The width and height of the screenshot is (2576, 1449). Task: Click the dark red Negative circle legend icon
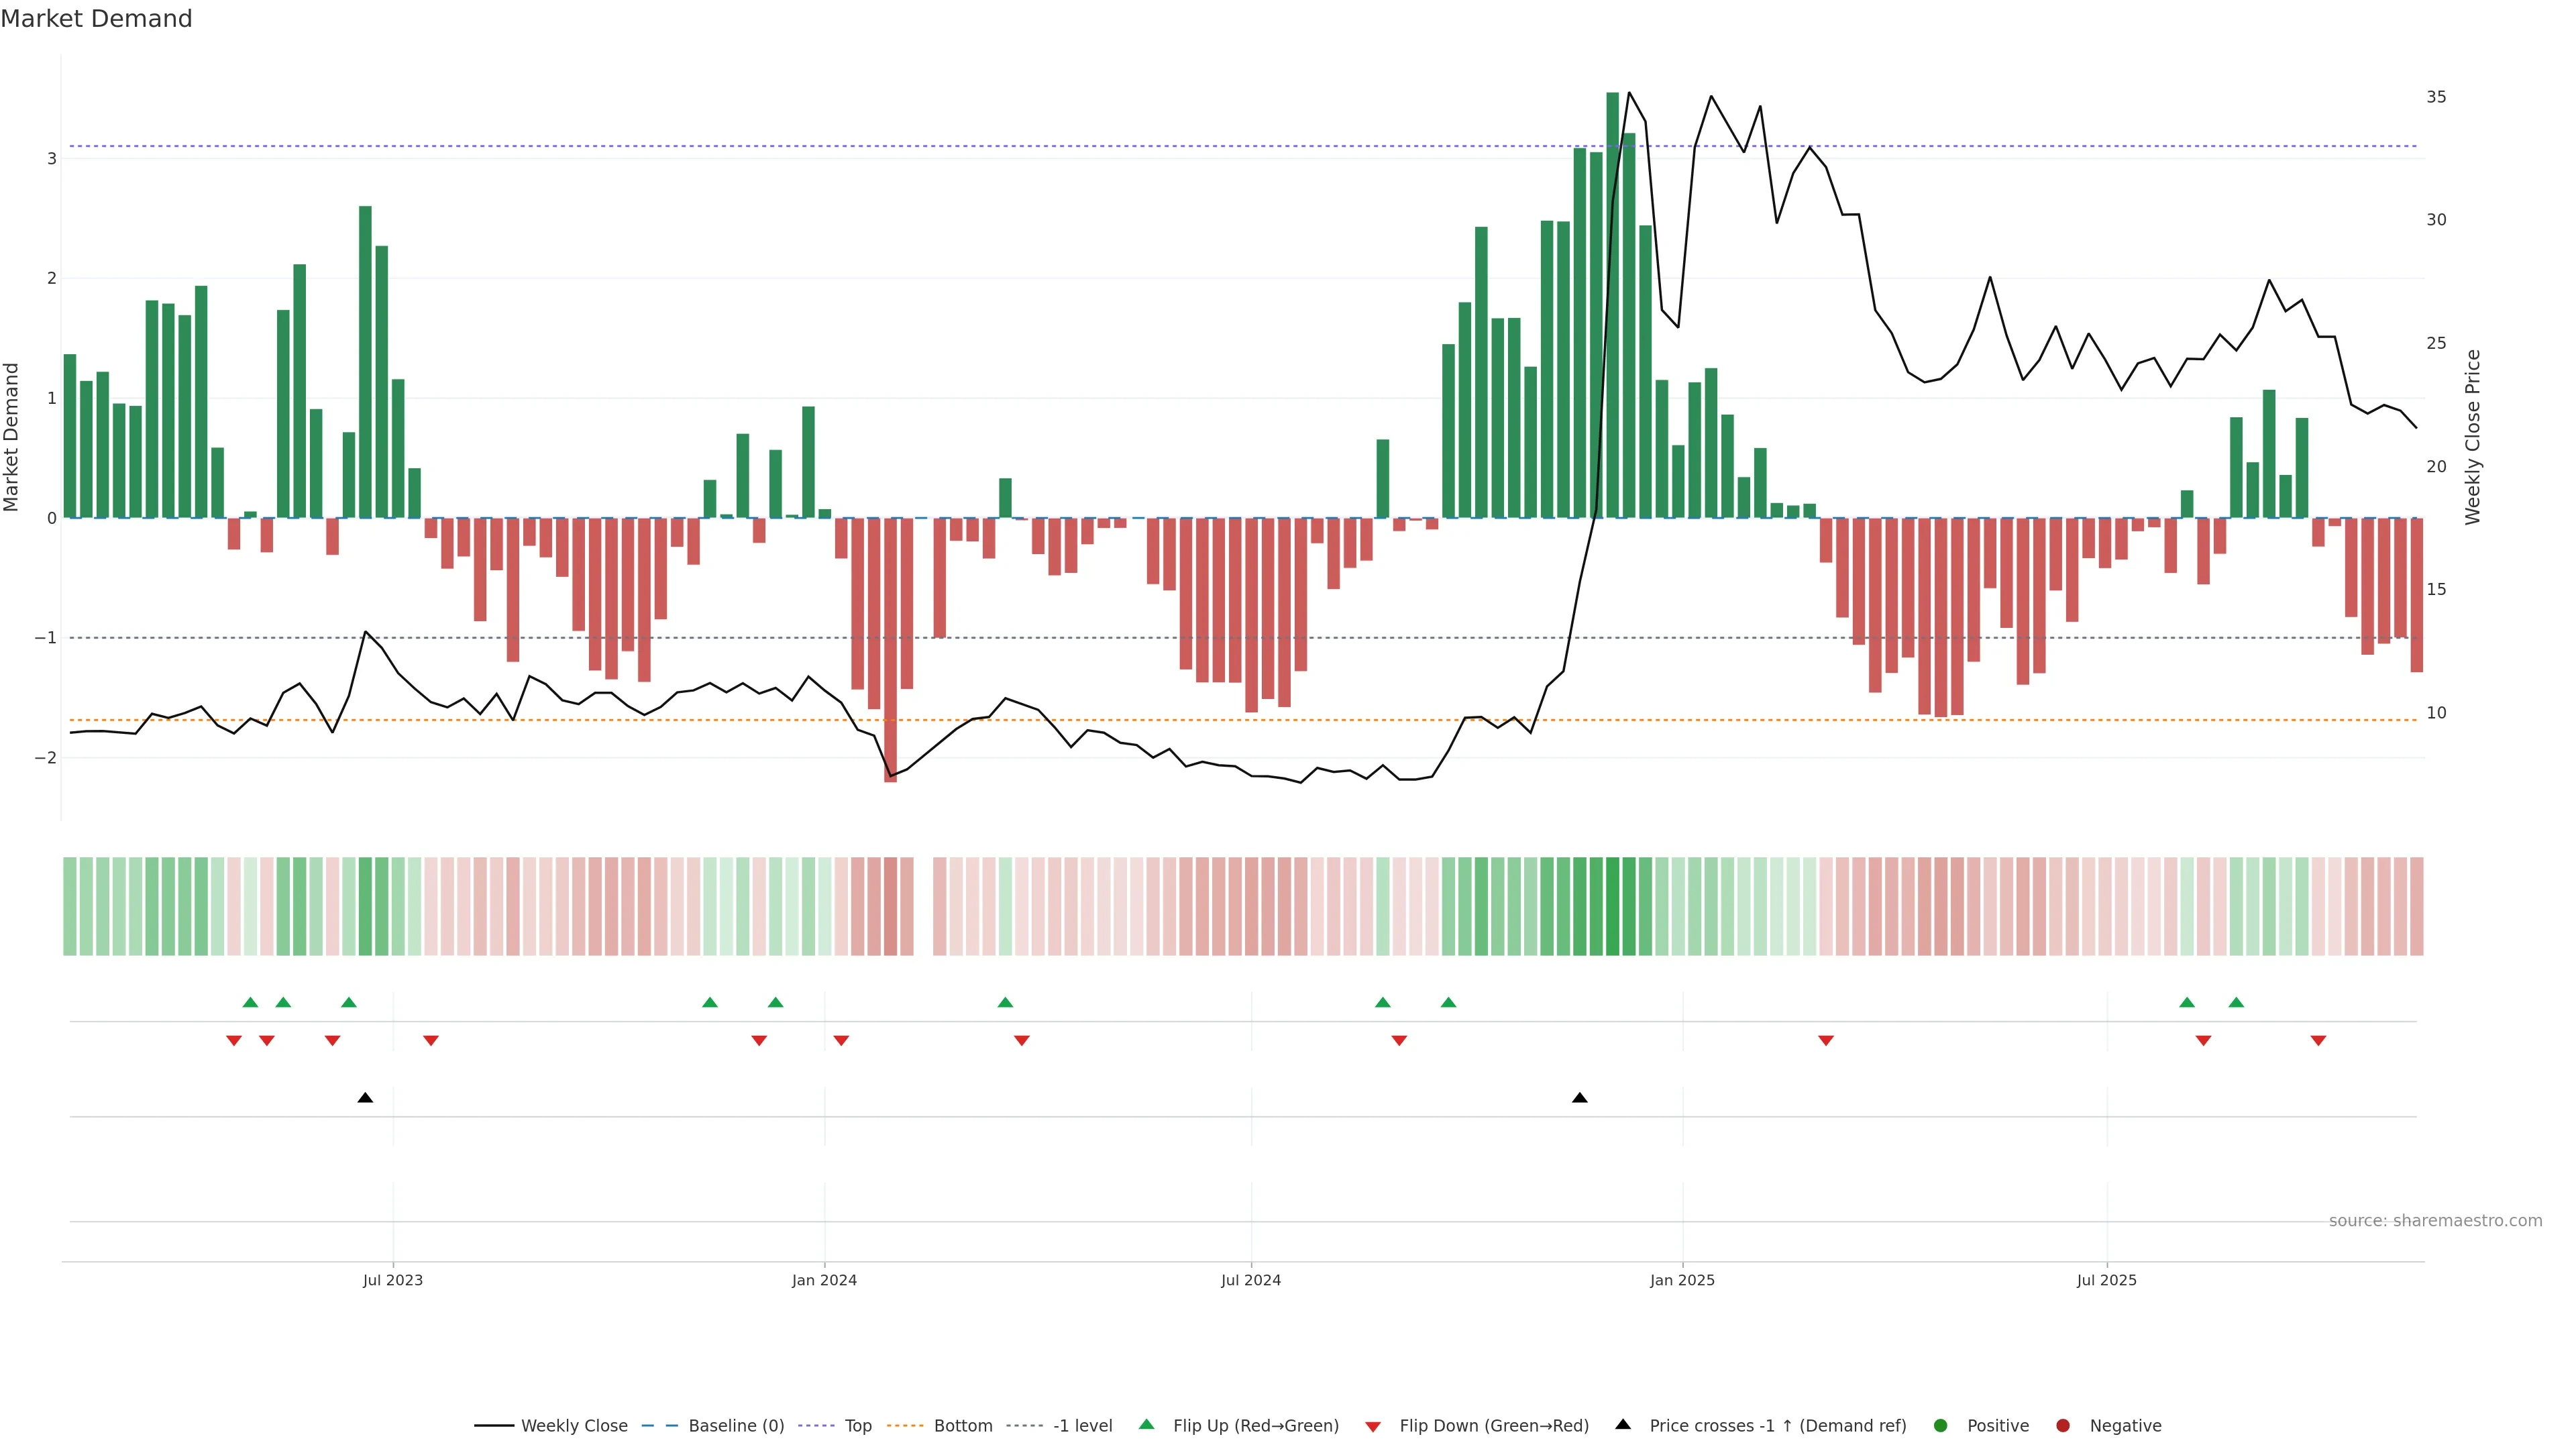coord(2062,1425)
